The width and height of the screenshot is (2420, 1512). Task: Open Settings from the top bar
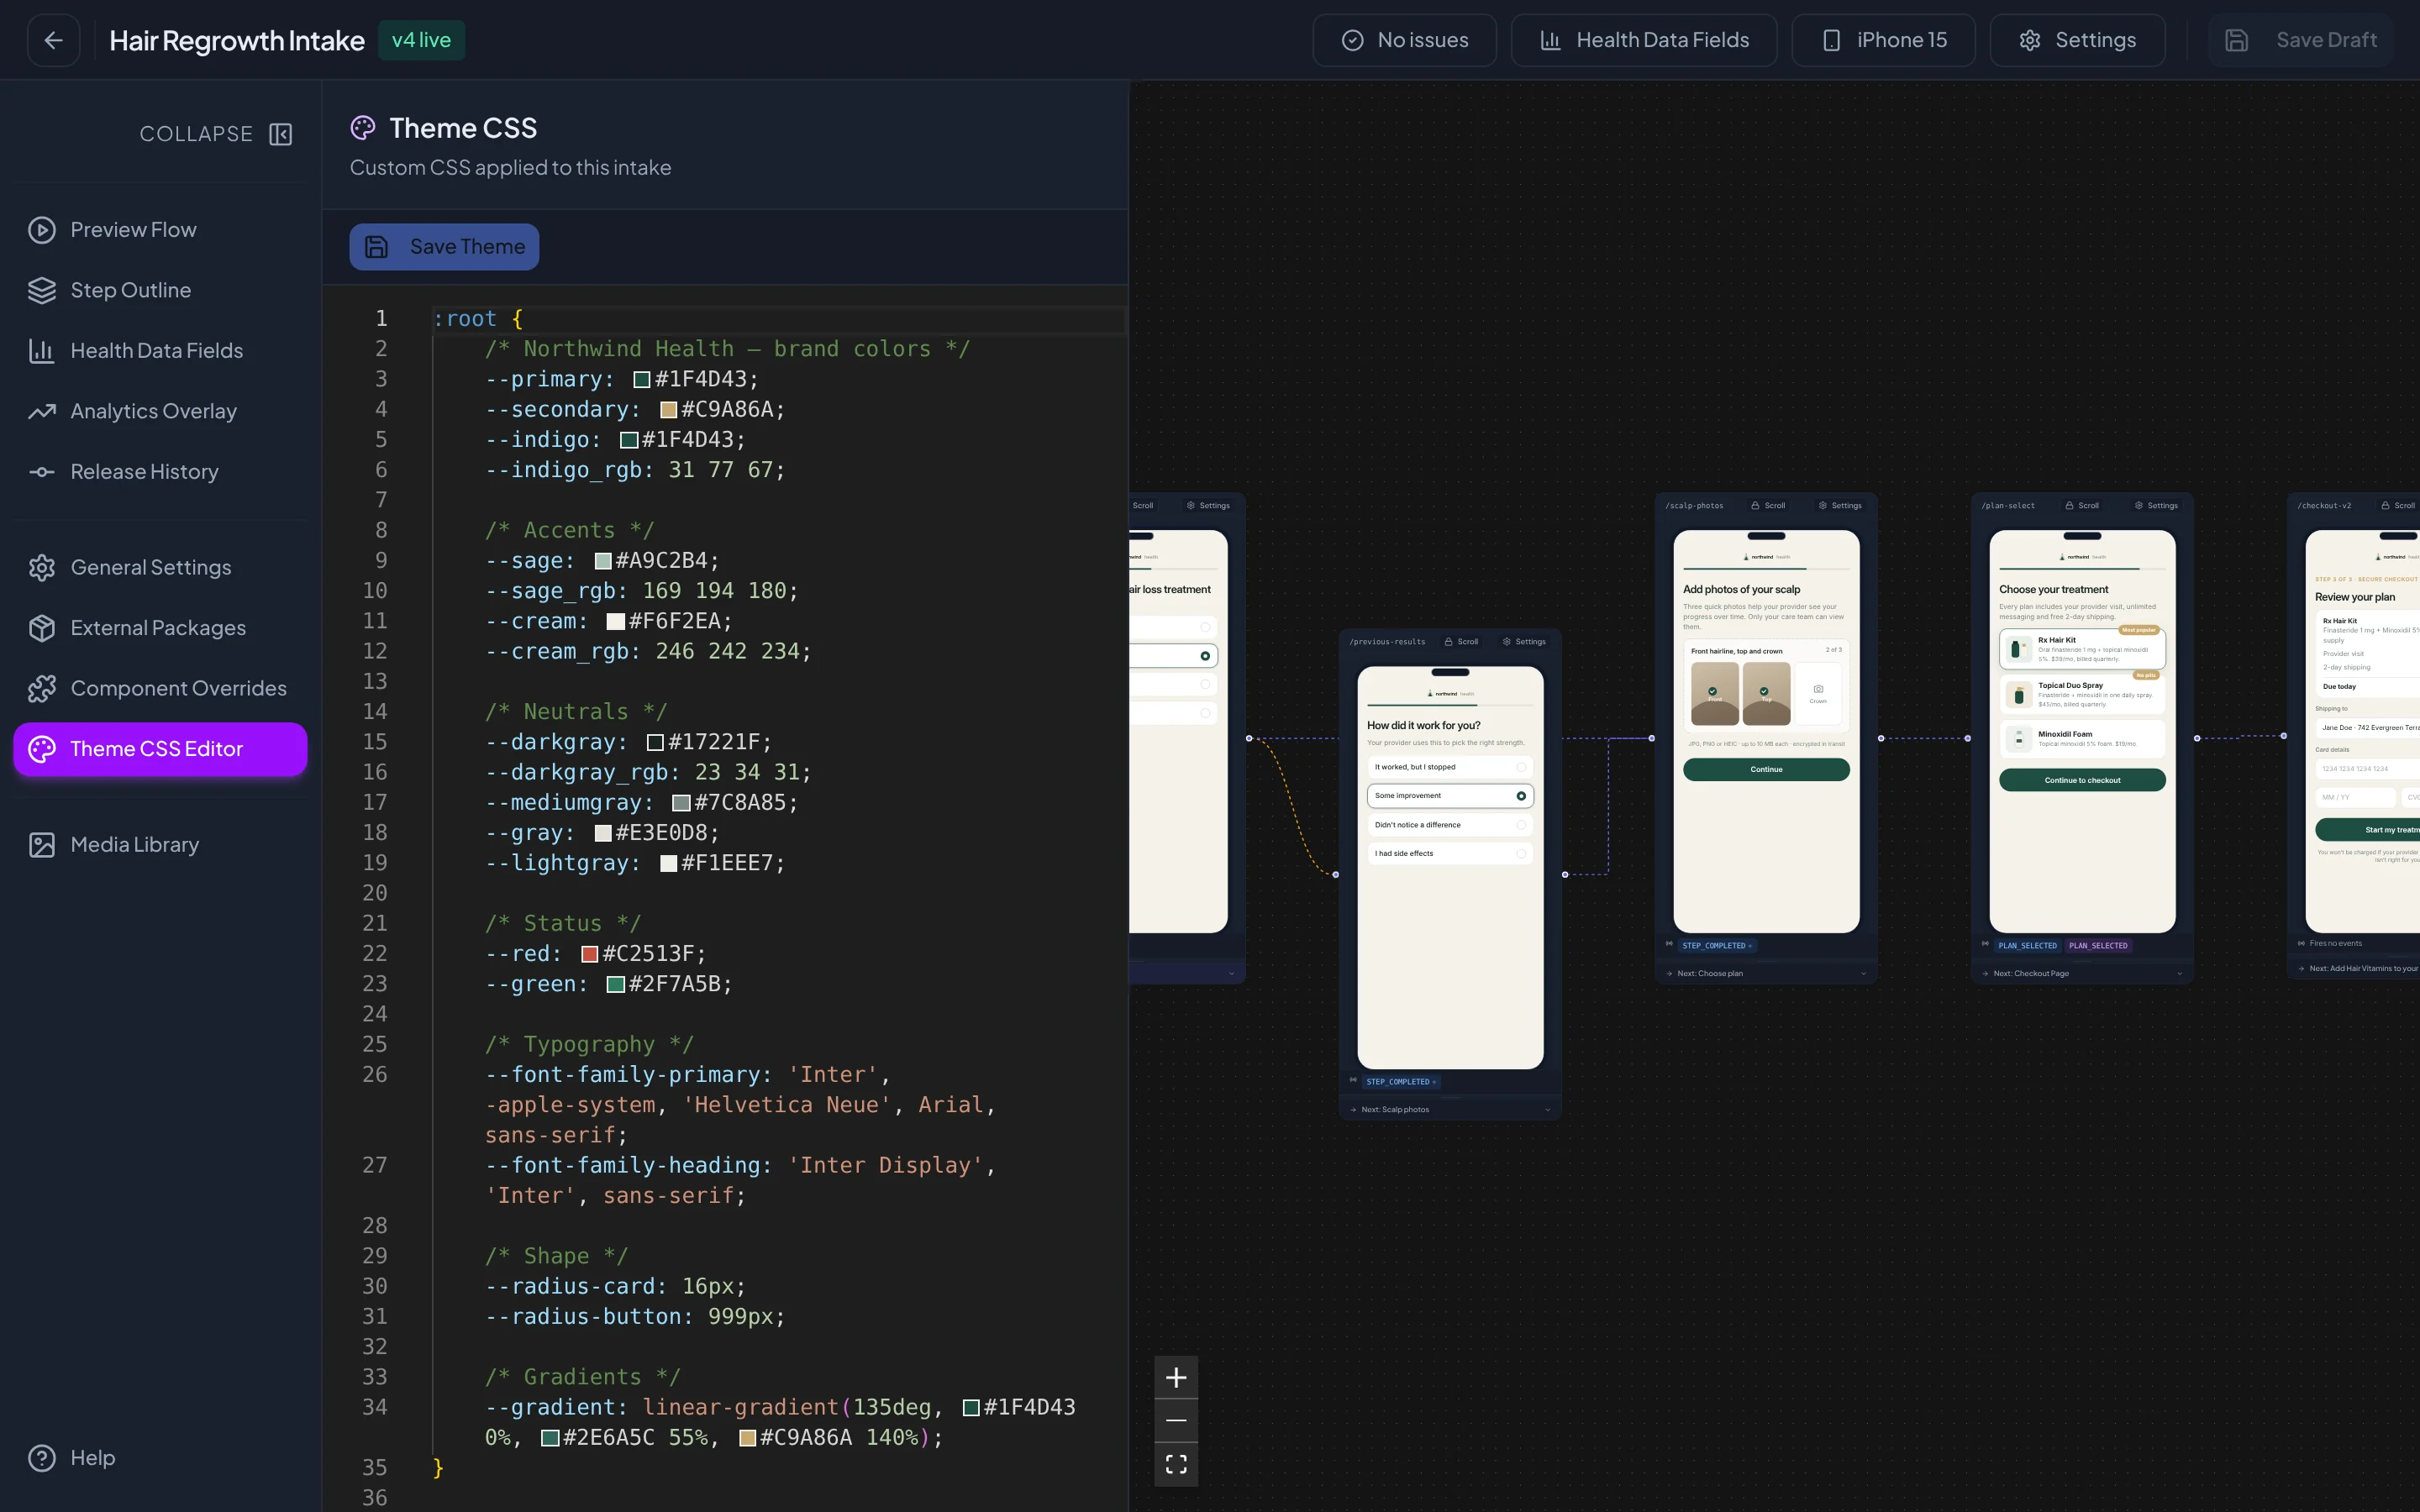tap(2077, 40)
